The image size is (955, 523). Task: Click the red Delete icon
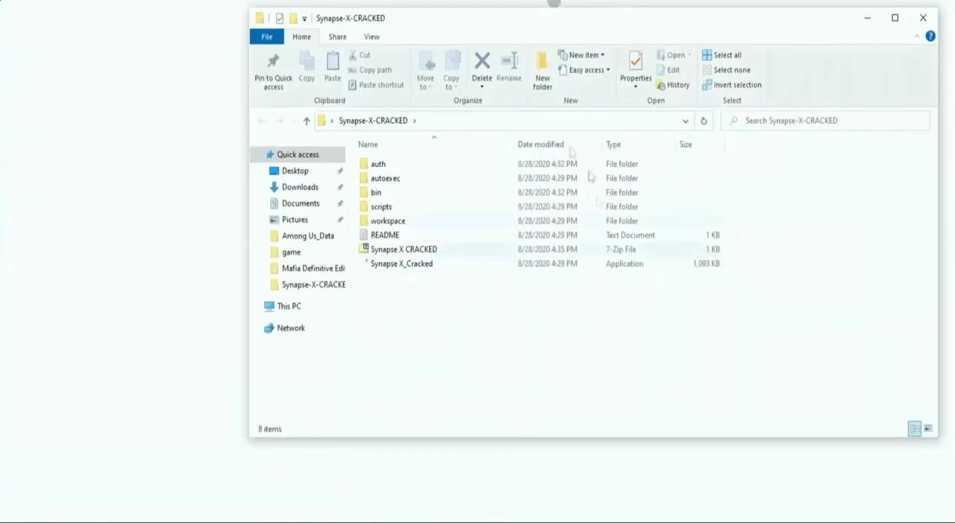(x=482, y=60)
